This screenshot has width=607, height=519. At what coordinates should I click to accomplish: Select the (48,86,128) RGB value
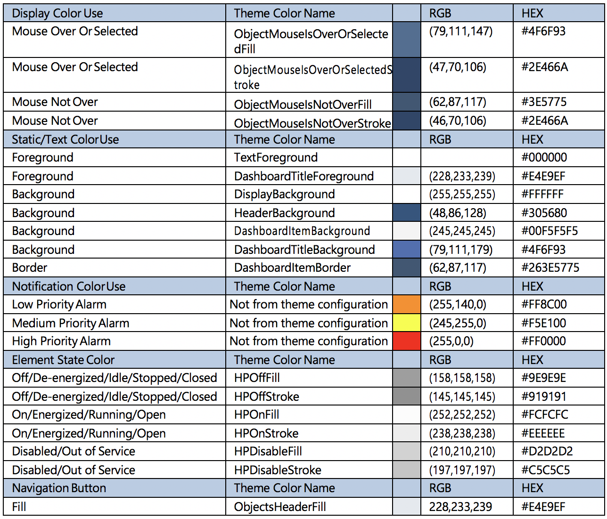point(457,213)
